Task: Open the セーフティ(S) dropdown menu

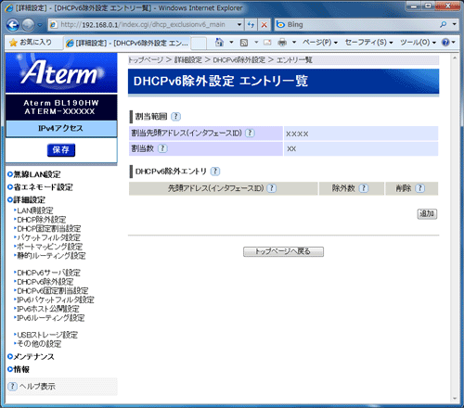Action: [x=368, y=43]
